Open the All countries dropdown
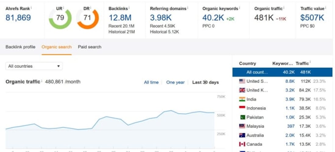The width and height of the screenshot is (335, 152). tap(34, 66)
